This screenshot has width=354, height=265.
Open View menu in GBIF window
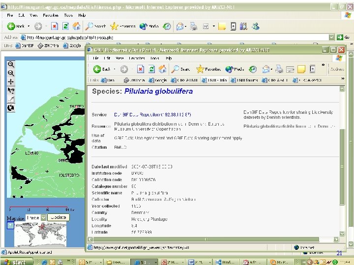pyautogui.click(x=119, y=58)
